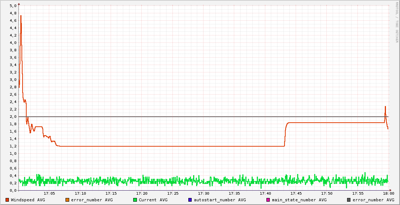Click the red arrow at X axis end

[x=390, y=191]
